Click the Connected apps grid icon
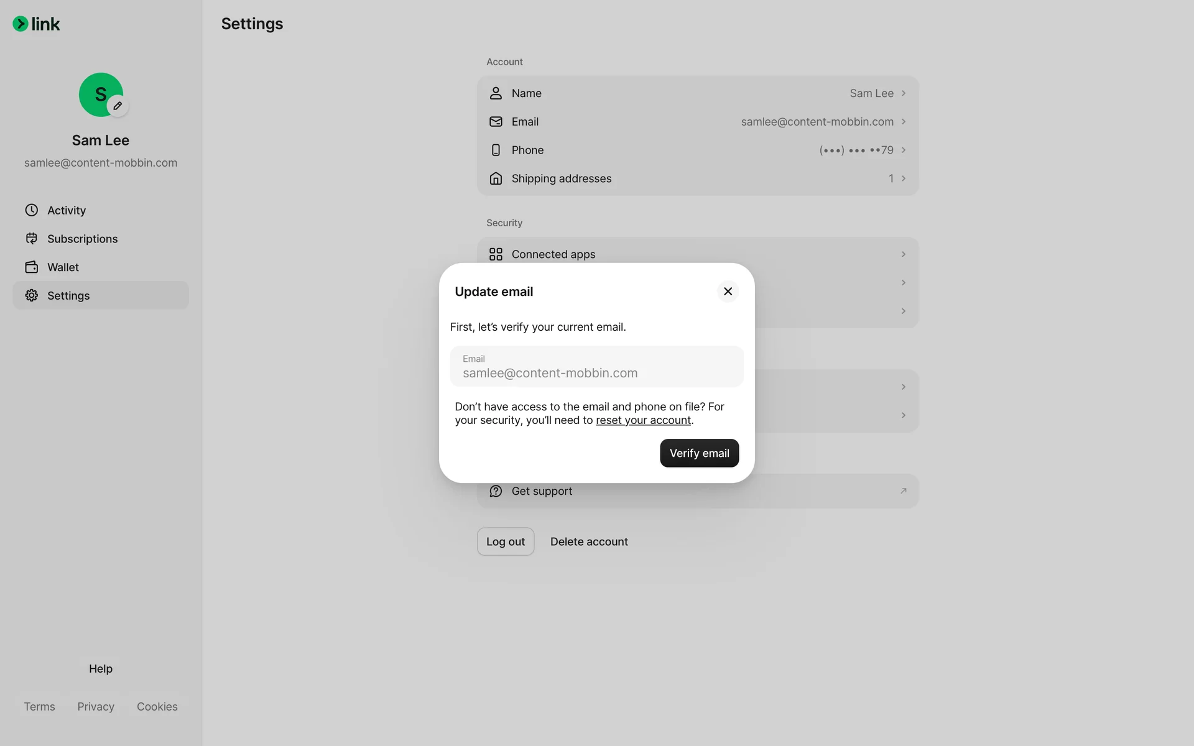Image resolution: width=1194 pixels, height=746 pixels. [x=496, y=254]
